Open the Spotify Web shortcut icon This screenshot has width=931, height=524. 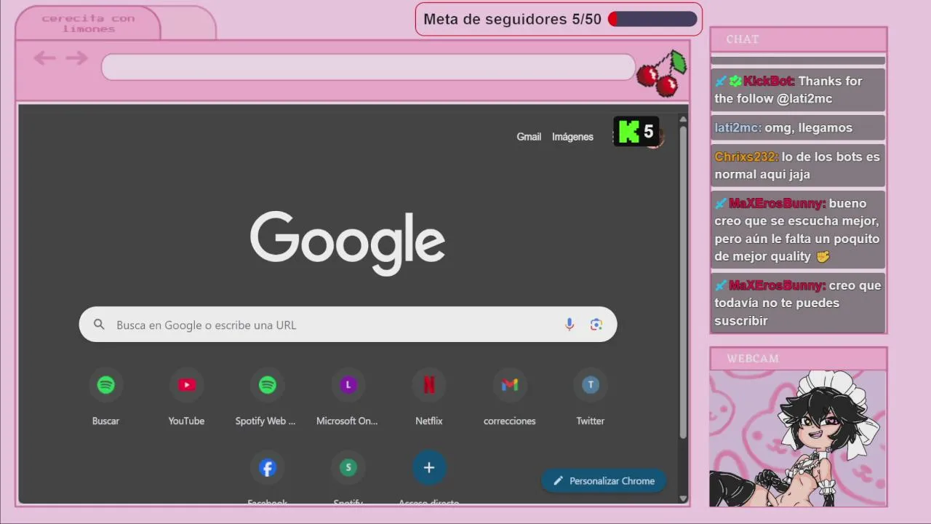(268, 385)
